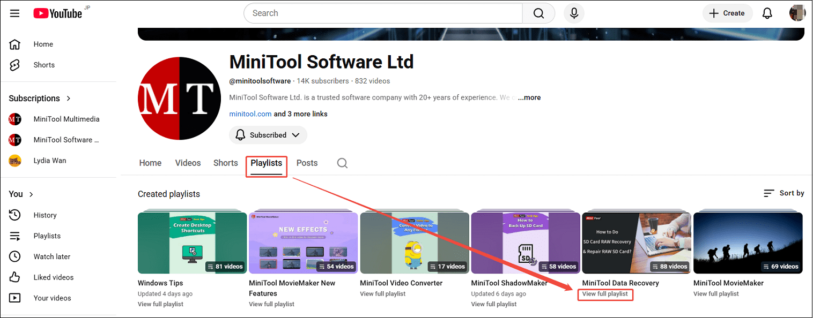View full playlist for MiniTool Video Converter
This screenshot has width=813, height=318.
383,294
